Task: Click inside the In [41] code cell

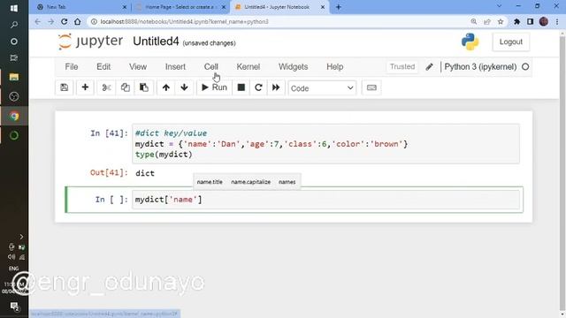Action: coord(325,144)
